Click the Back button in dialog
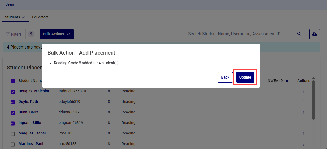 click(x=225, y=77)
